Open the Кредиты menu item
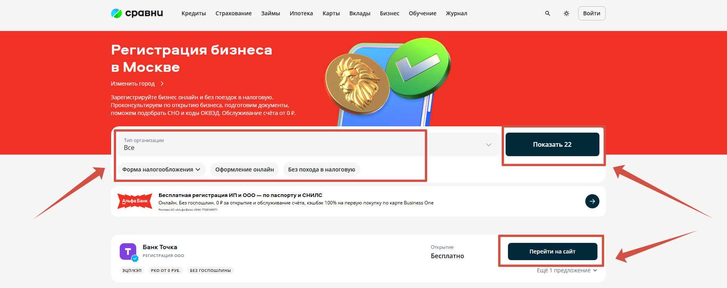 [x=194, y=13]
